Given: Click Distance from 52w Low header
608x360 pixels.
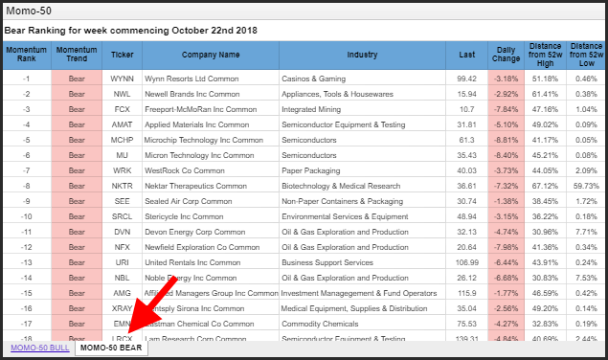Looking at the screenshot, I should (x=586, y=55).
